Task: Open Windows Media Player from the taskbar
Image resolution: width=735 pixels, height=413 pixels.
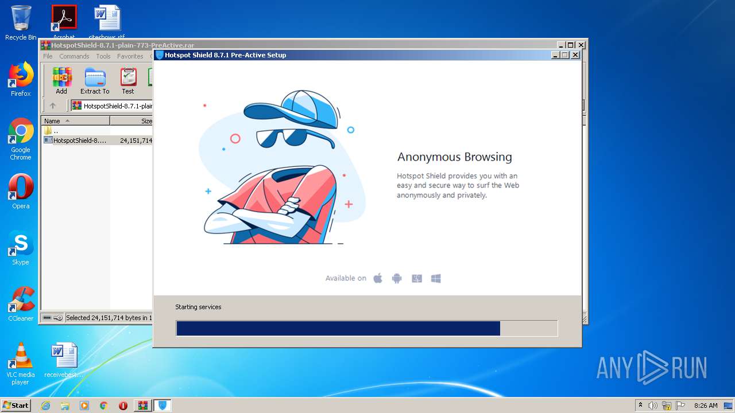Action: pos(84,406)
